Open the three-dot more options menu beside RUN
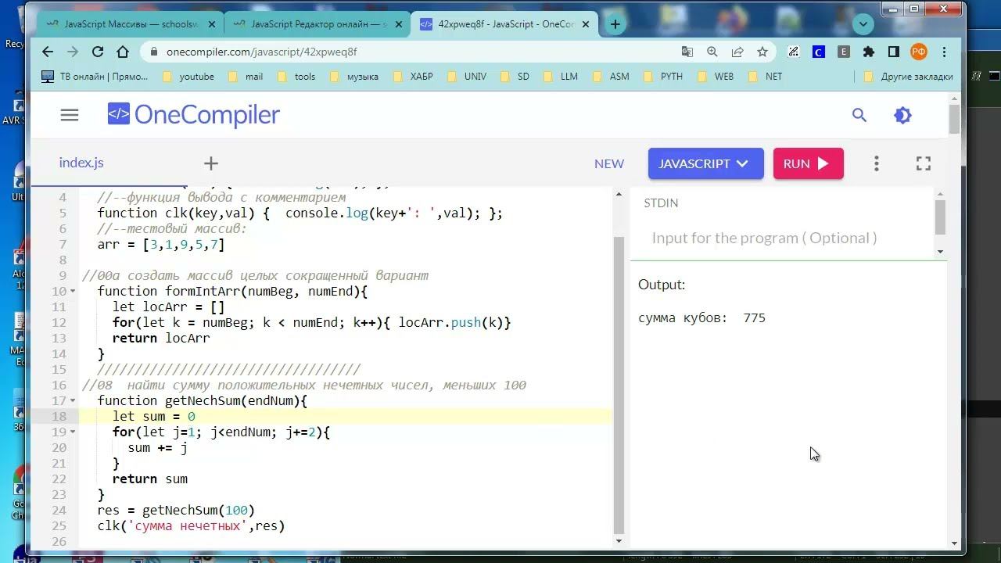 [x=877, y=163]
